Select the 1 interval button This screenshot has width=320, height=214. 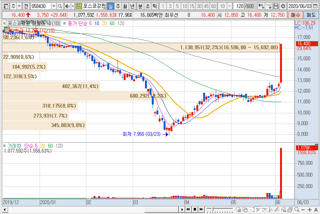[x=162, y=6]
